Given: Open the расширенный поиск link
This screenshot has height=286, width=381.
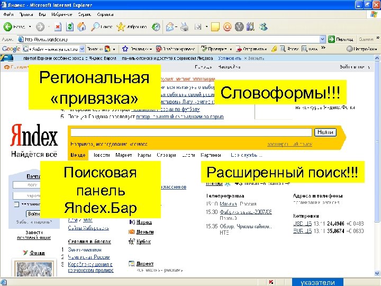Looking at the screenshot, I should pyautogui.click(x=289, y=144).
